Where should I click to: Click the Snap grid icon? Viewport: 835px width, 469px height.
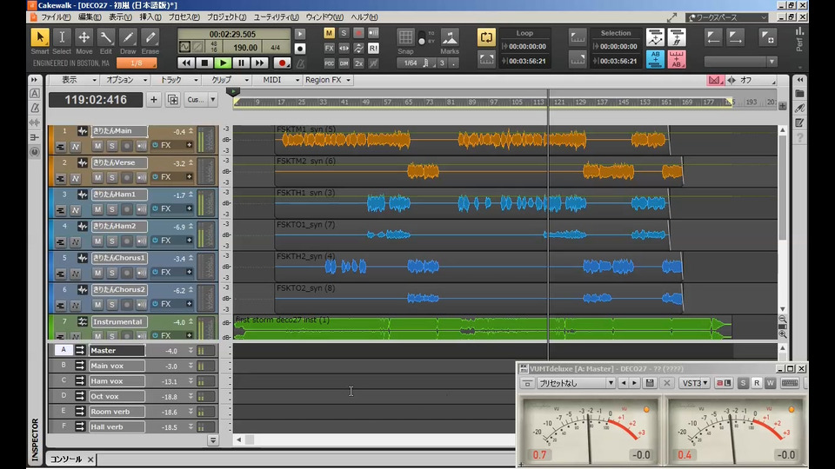tap(405, 37)
